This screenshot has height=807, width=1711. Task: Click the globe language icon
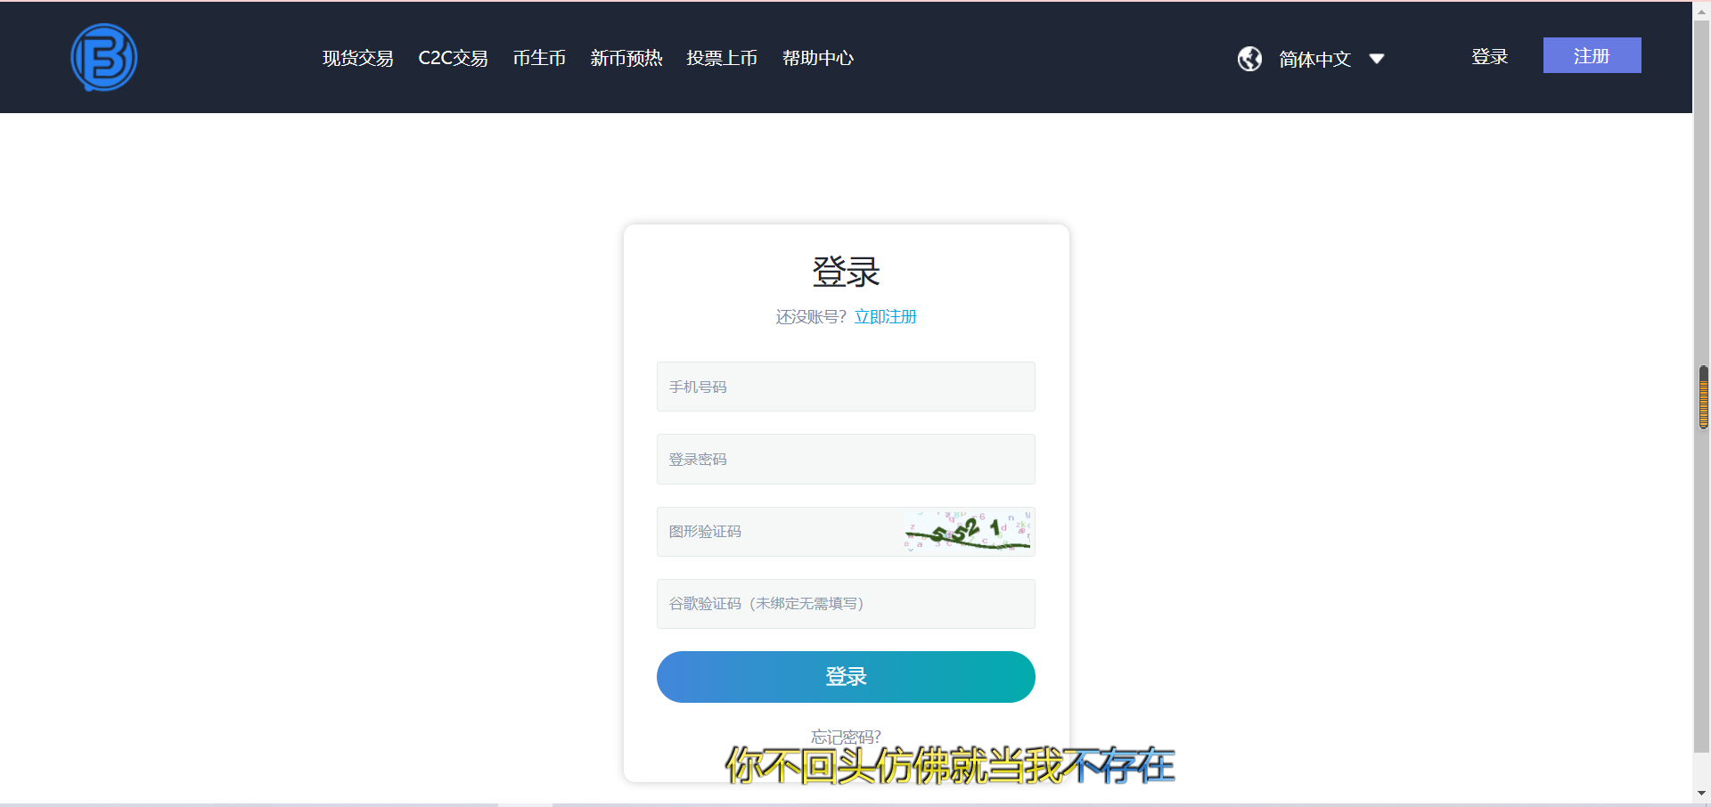coord(1249,59)
